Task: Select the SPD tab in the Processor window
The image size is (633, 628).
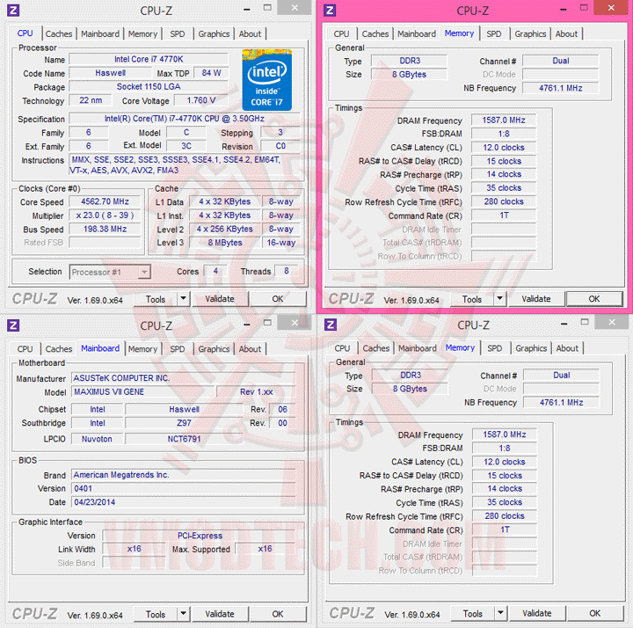Action: [x=178, y=34]
